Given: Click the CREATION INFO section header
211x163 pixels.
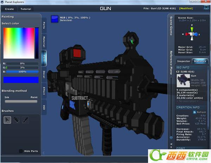Looking at the screenshot, I should click(x=188, y=107).
